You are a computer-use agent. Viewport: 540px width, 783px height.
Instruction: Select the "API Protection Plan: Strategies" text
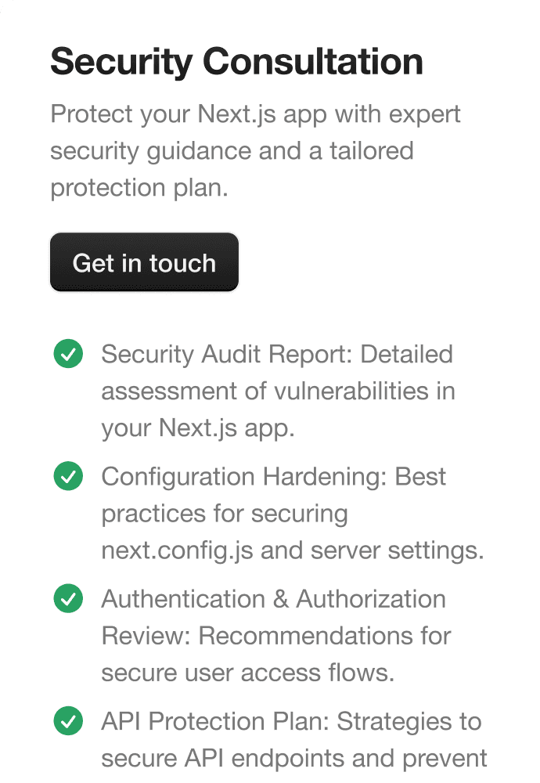tap(291, 721)
